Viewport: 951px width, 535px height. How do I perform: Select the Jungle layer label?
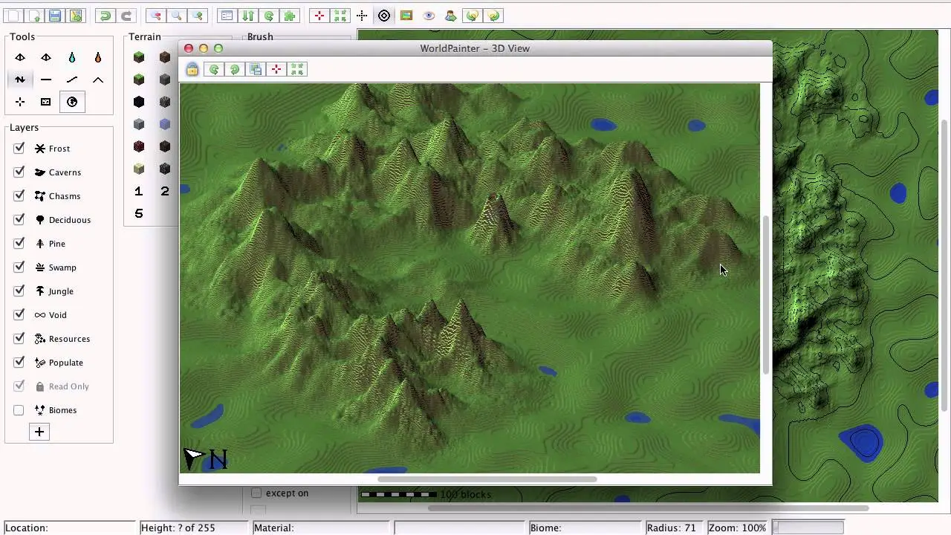61,291
